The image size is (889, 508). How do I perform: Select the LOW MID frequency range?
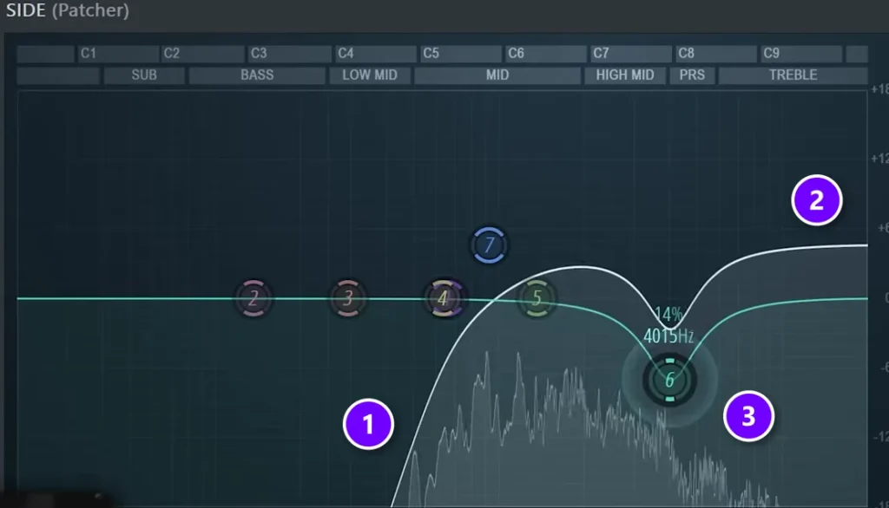pyautogui.click(x=370, y=75)
